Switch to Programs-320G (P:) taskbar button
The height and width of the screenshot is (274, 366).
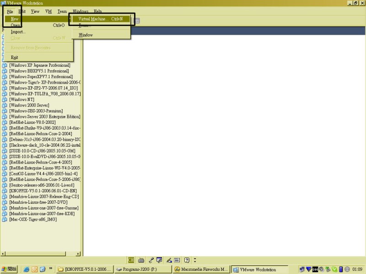[x=143, y=269]
